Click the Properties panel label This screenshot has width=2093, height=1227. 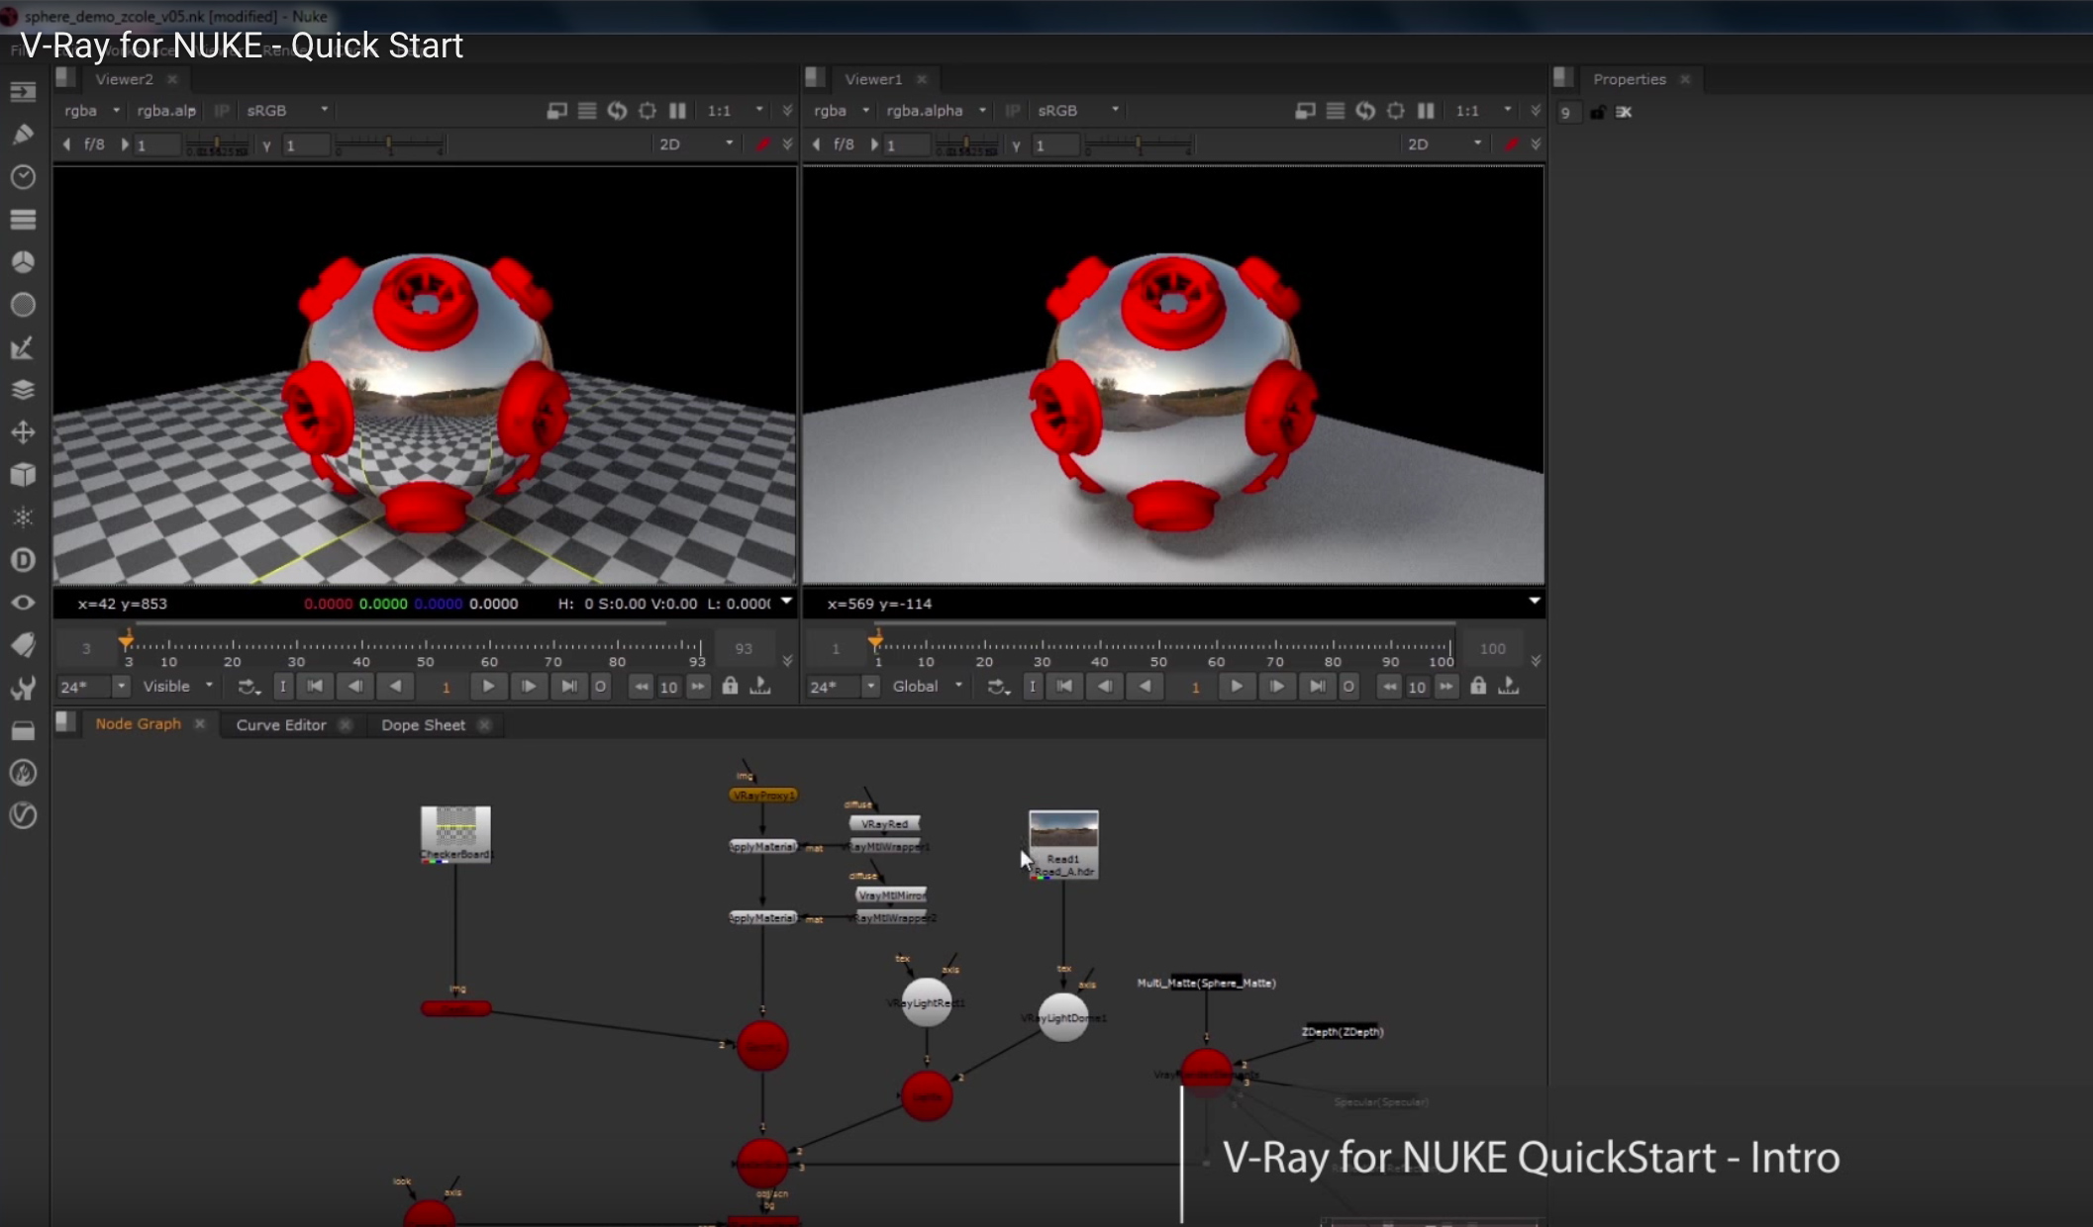tap(1629, 77)
